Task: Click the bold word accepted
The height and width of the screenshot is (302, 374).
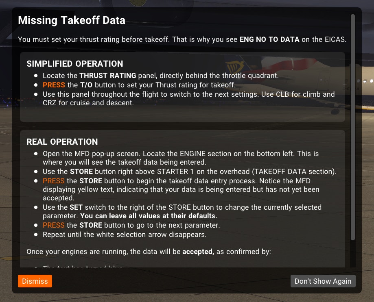Action: [198, 252]
